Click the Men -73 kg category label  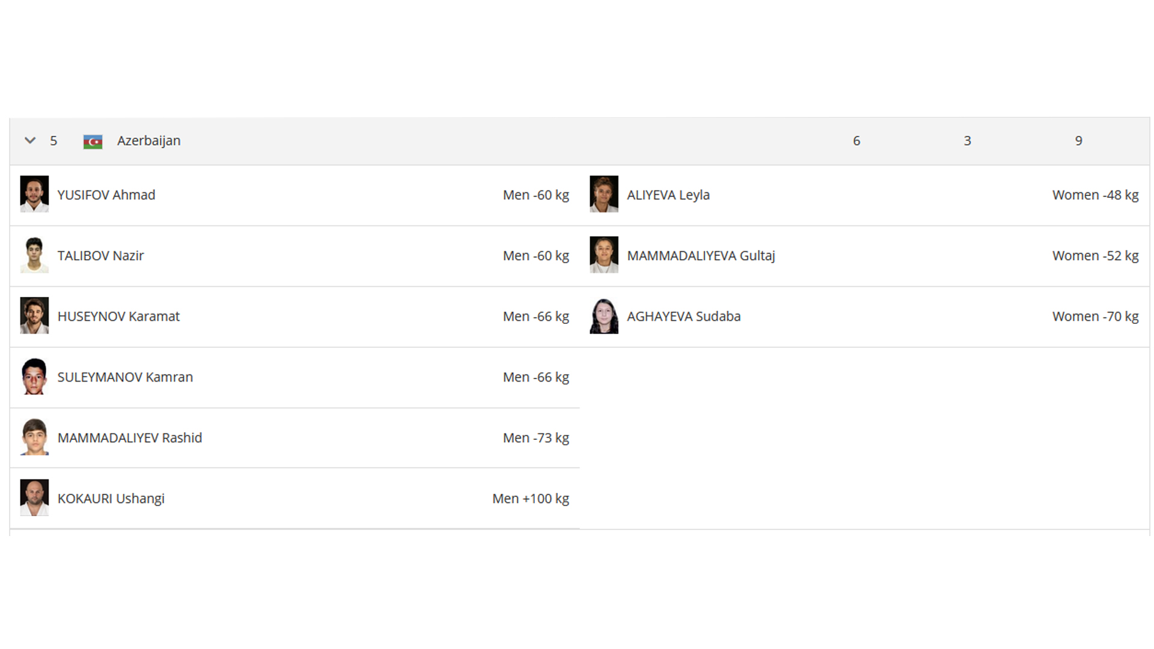pyautogui.click(x=536, y=437)
